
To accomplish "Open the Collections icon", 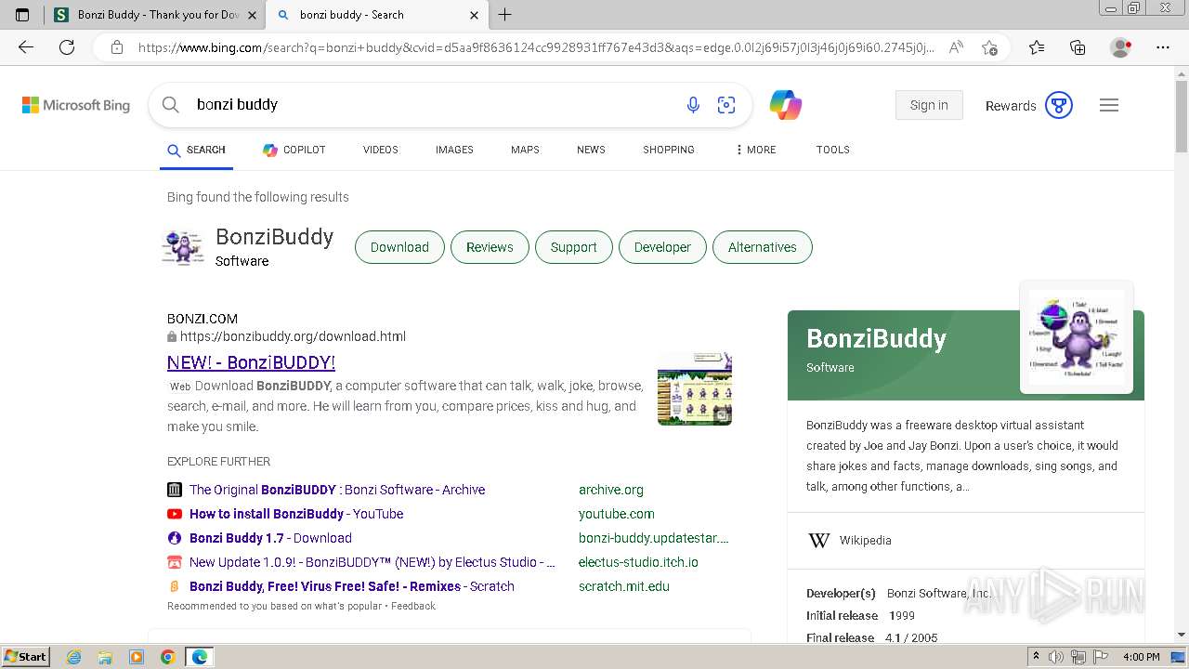I will click(1078, 47).
